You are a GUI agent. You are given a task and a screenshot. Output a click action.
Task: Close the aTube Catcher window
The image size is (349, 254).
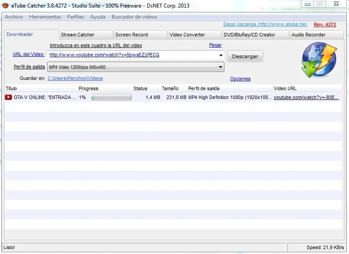click(337, 4)
